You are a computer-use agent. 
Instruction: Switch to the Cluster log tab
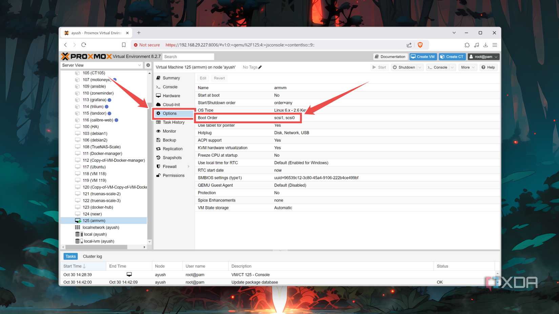click(92, 256)
